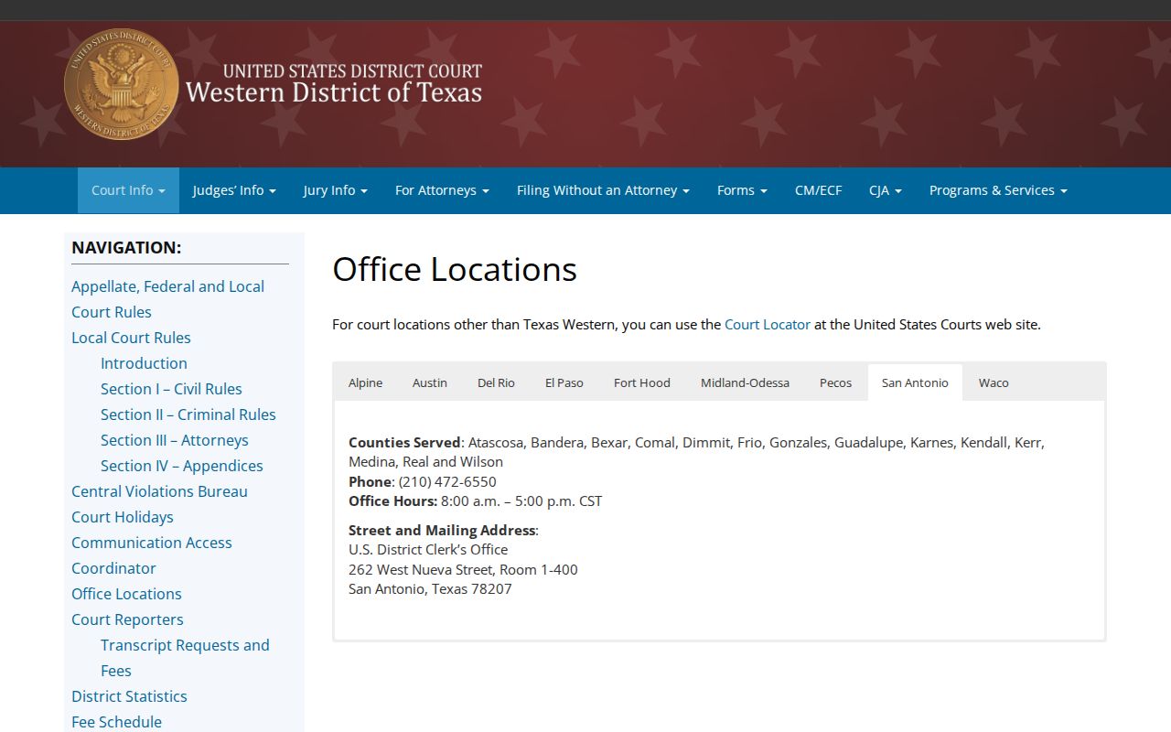The image size is (1171, 732).
Task: Click the 262 West Nueva Street address
Action: pyautogui.click(x=463, y=569)
